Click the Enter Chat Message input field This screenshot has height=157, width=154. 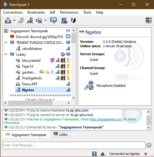pyautogui.click(x=74, y=145)
